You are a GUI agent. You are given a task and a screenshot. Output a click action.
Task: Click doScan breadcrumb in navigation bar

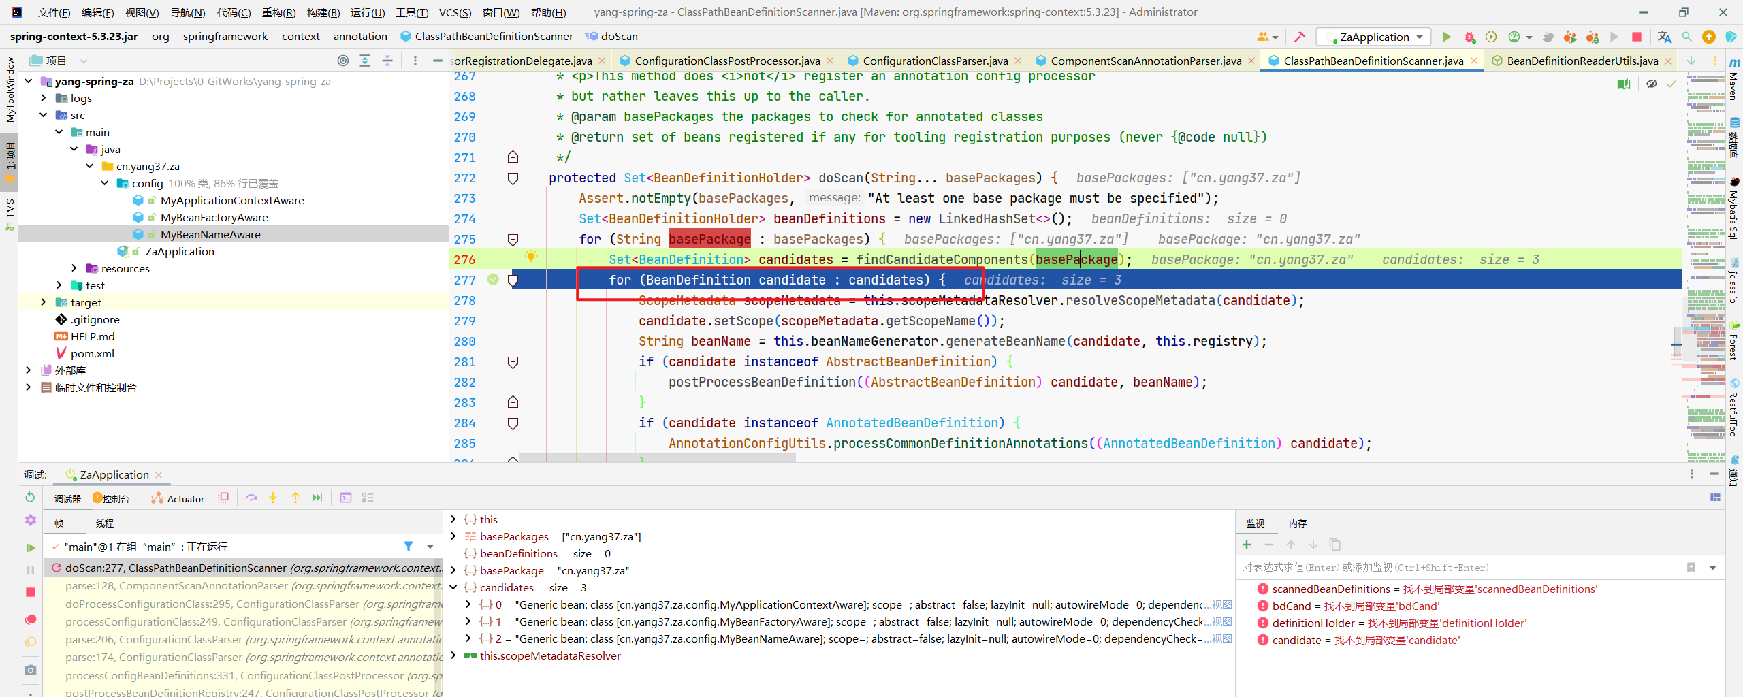[612, 37]
